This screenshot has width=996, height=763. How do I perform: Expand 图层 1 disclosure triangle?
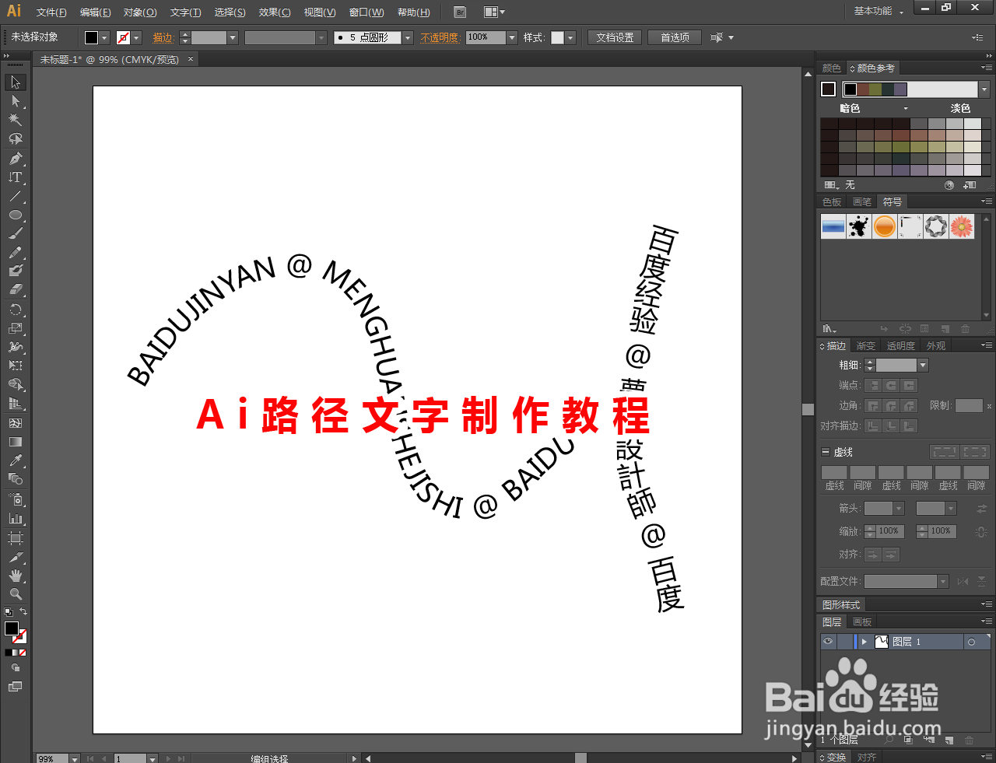click(864, 642)
